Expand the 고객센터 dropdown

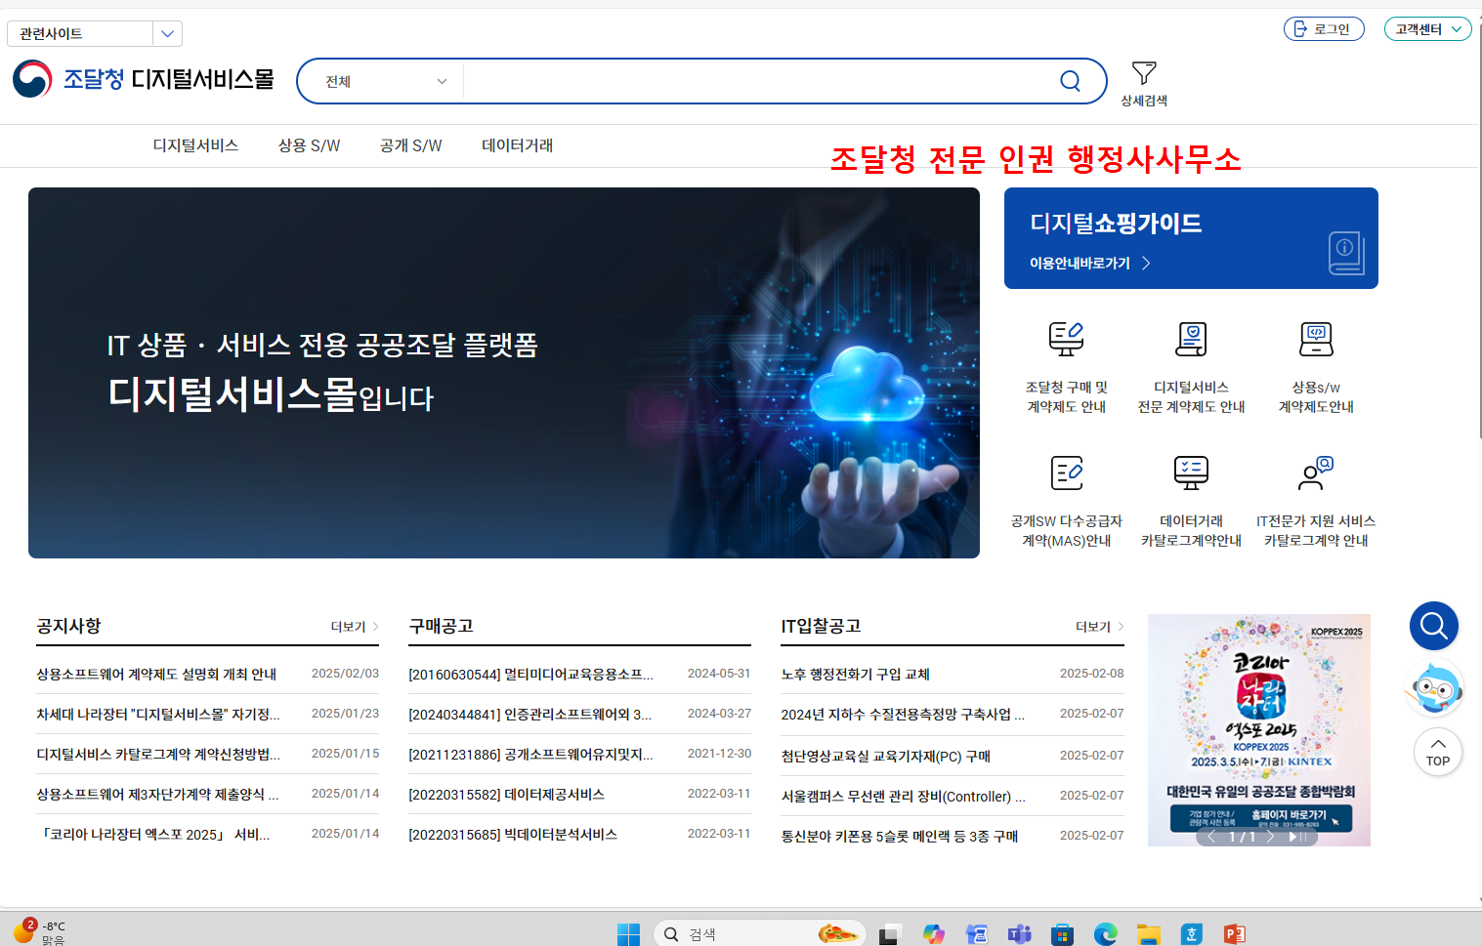[x=1427, y=29]
